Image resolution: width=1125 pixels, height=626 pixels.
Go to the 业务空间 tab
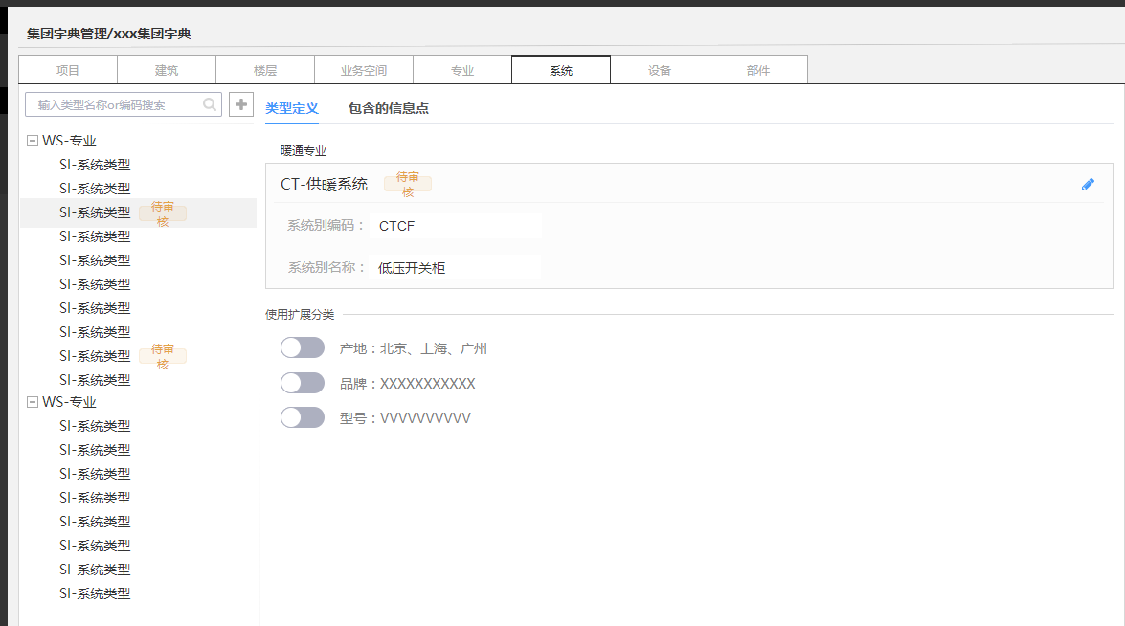point(364,70)
